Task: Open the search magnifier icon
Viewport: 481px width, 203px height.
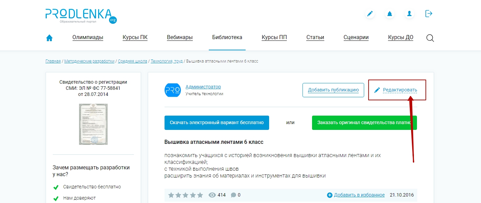Action: tap(430, 38)
